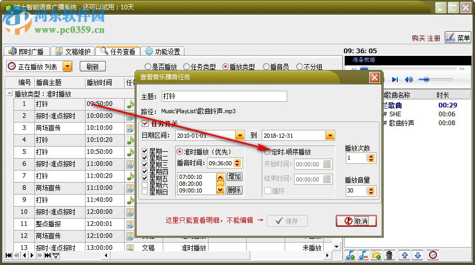Click the 取消 button in dialog

(356, 221)
